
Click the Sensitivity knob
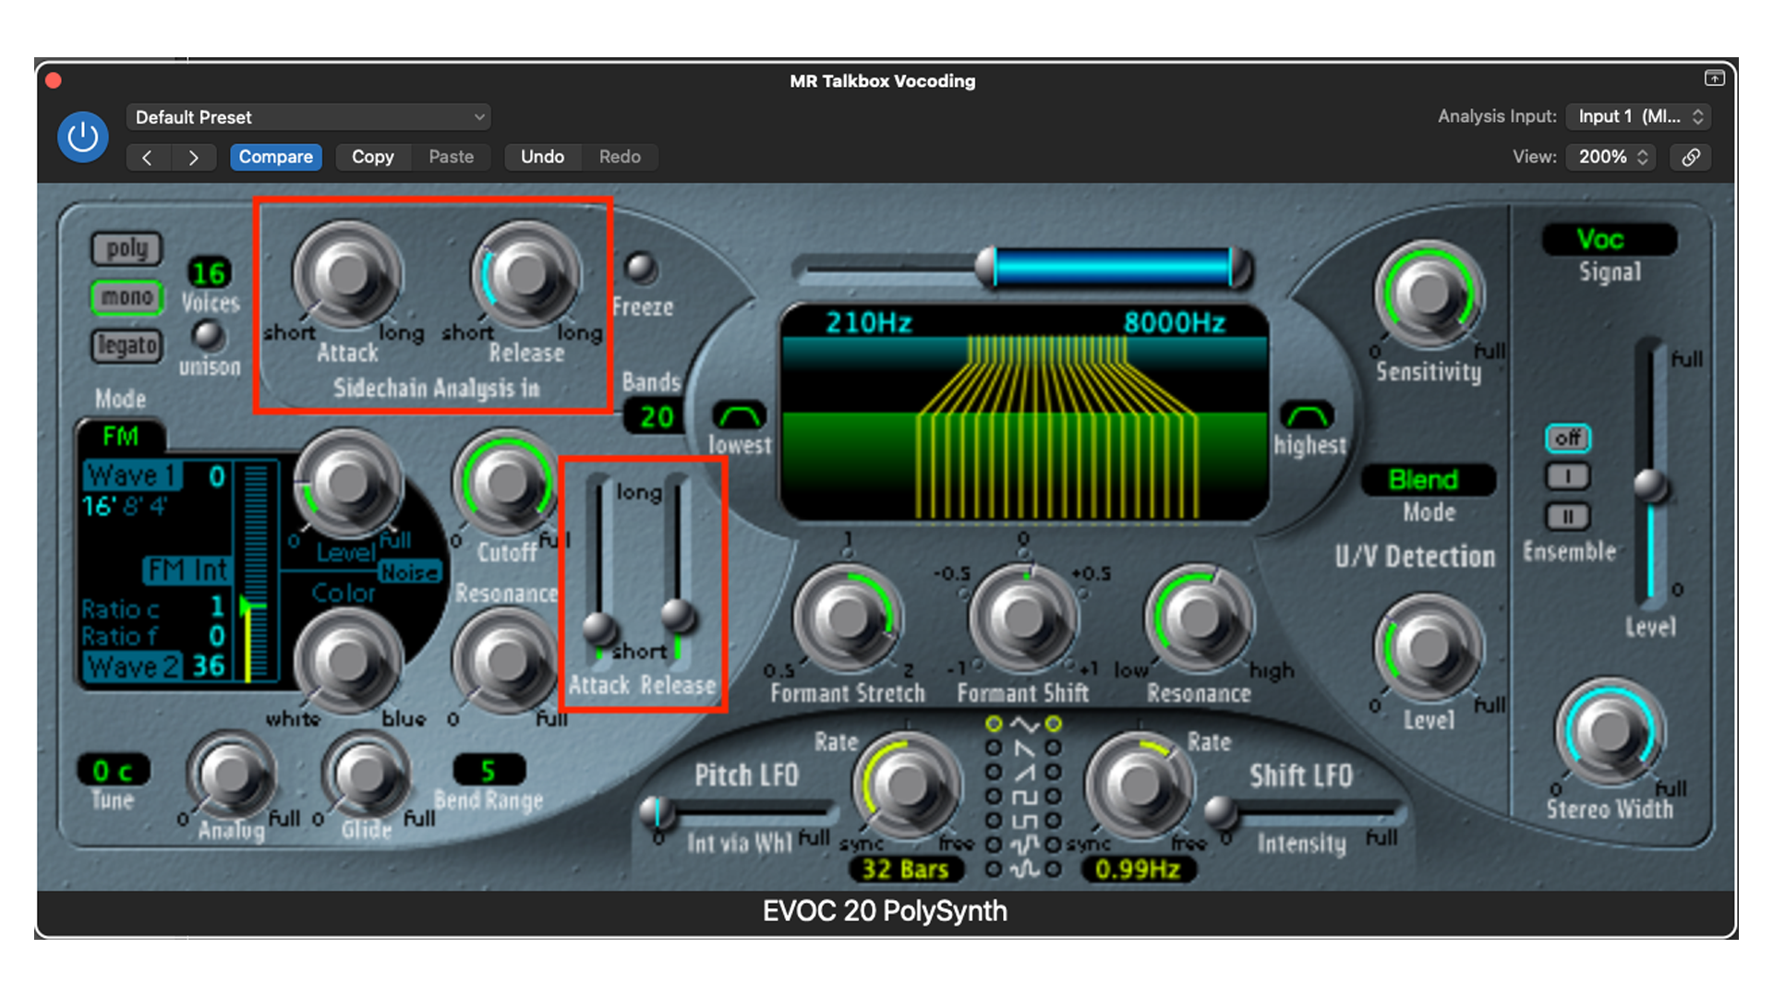coord(1429,295)
